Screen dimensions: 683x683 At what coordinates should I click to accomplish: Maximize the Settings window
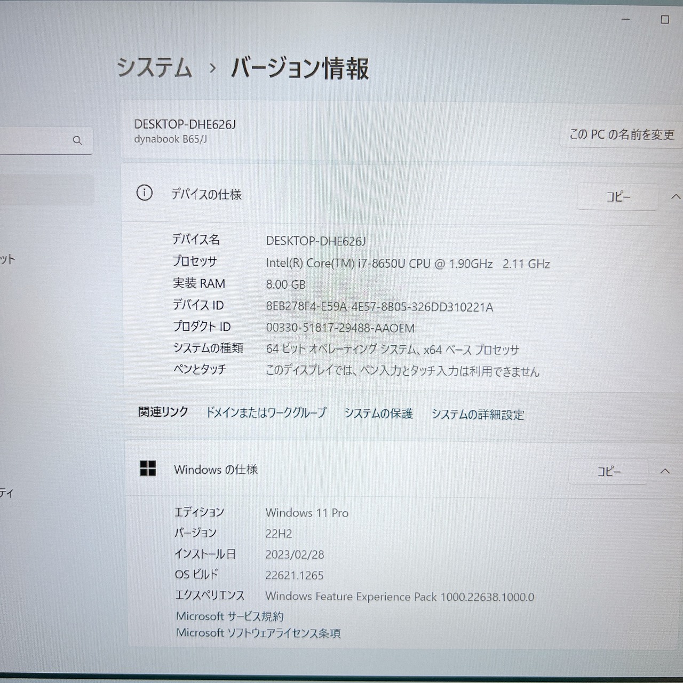pos(665,20)
